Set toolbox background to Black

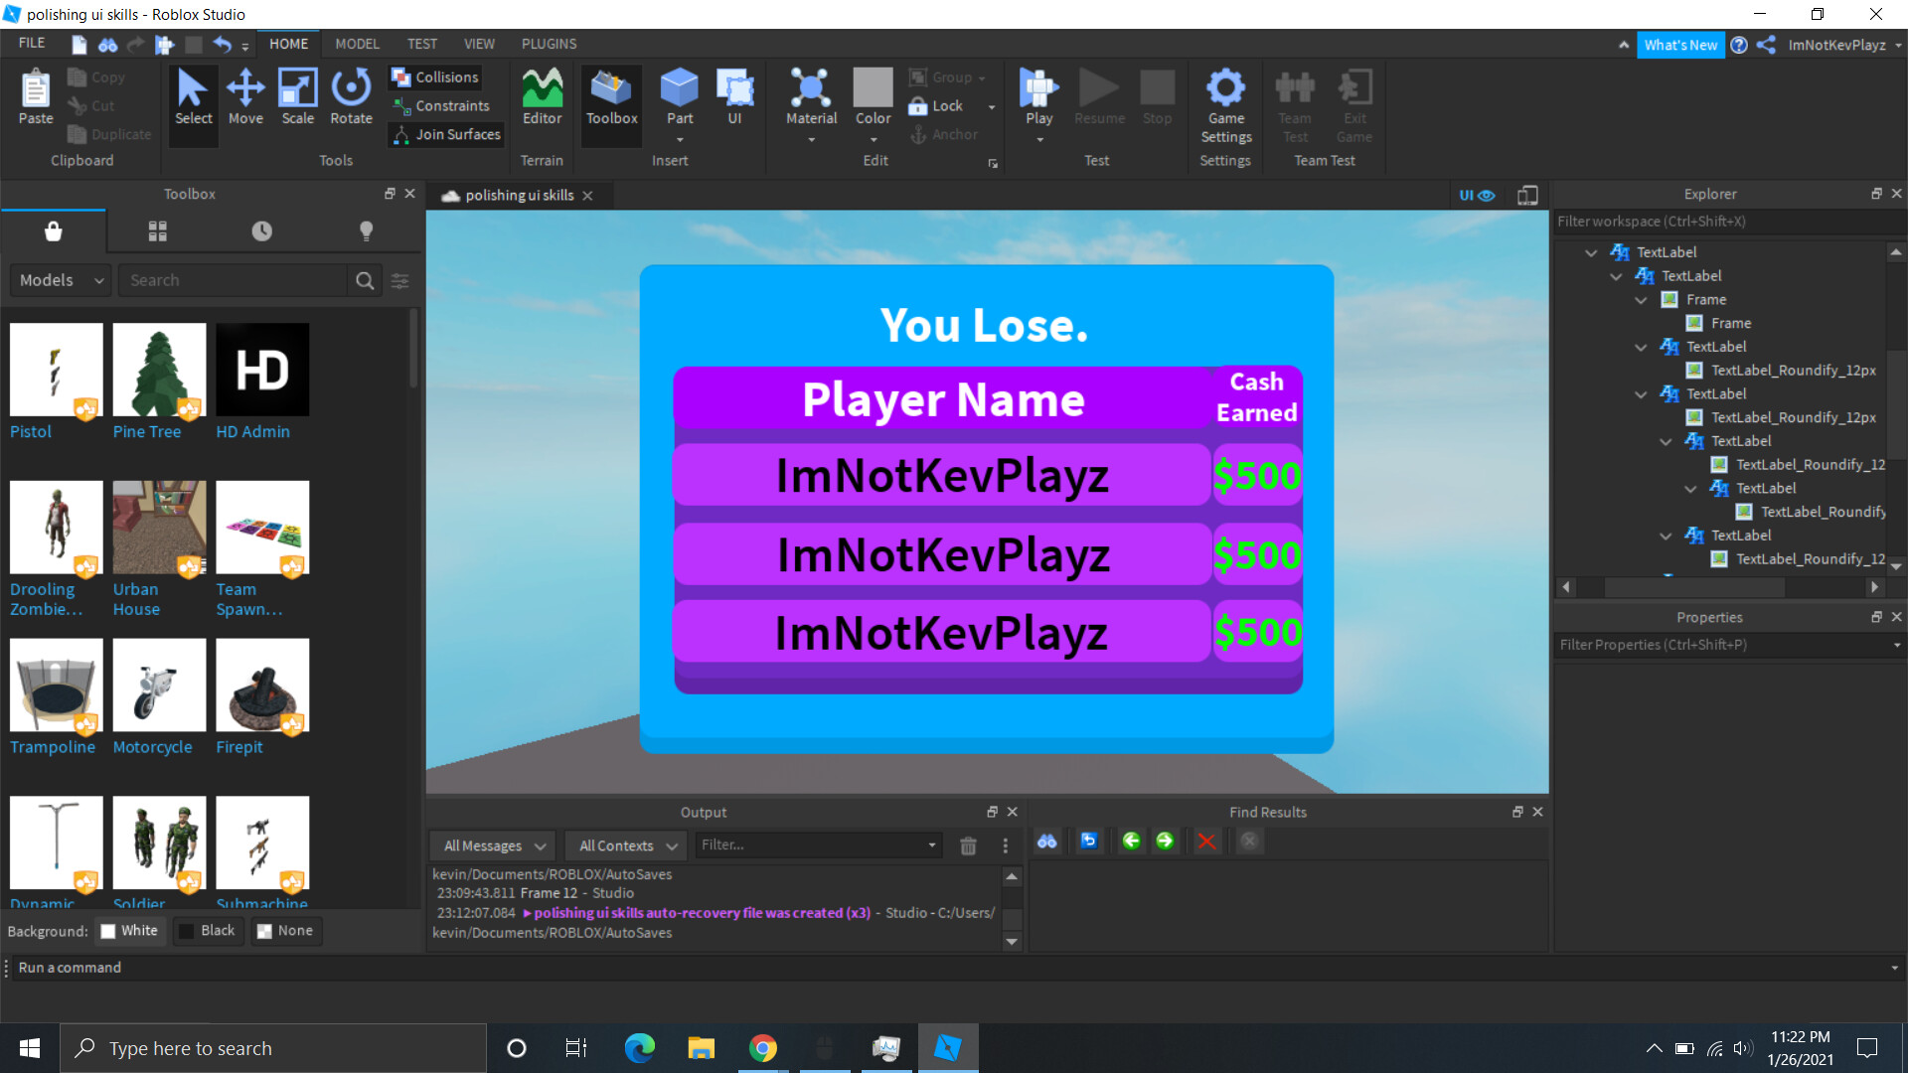tap(207, 931)
